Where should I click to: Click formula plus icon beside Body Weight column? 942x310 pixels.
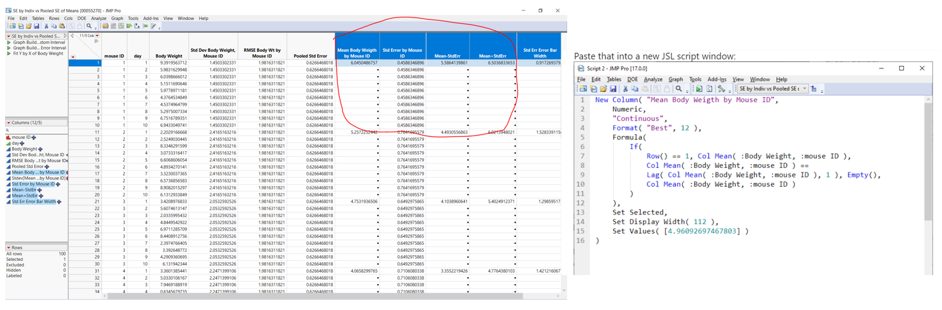pos(41,149)
